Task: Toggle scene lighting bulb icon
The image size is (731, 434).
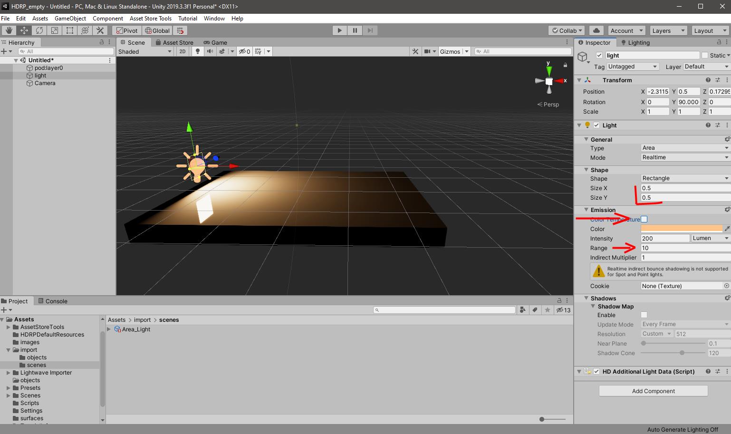Action: tap(198, 51)
